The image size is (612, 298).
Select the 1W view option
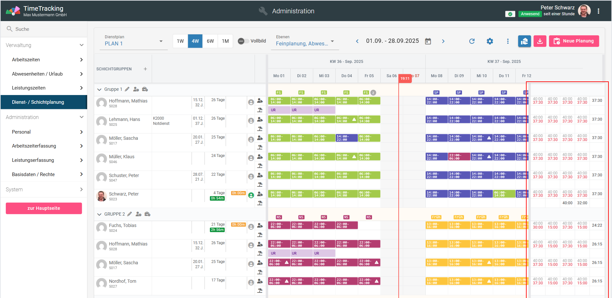pos(180,41)
